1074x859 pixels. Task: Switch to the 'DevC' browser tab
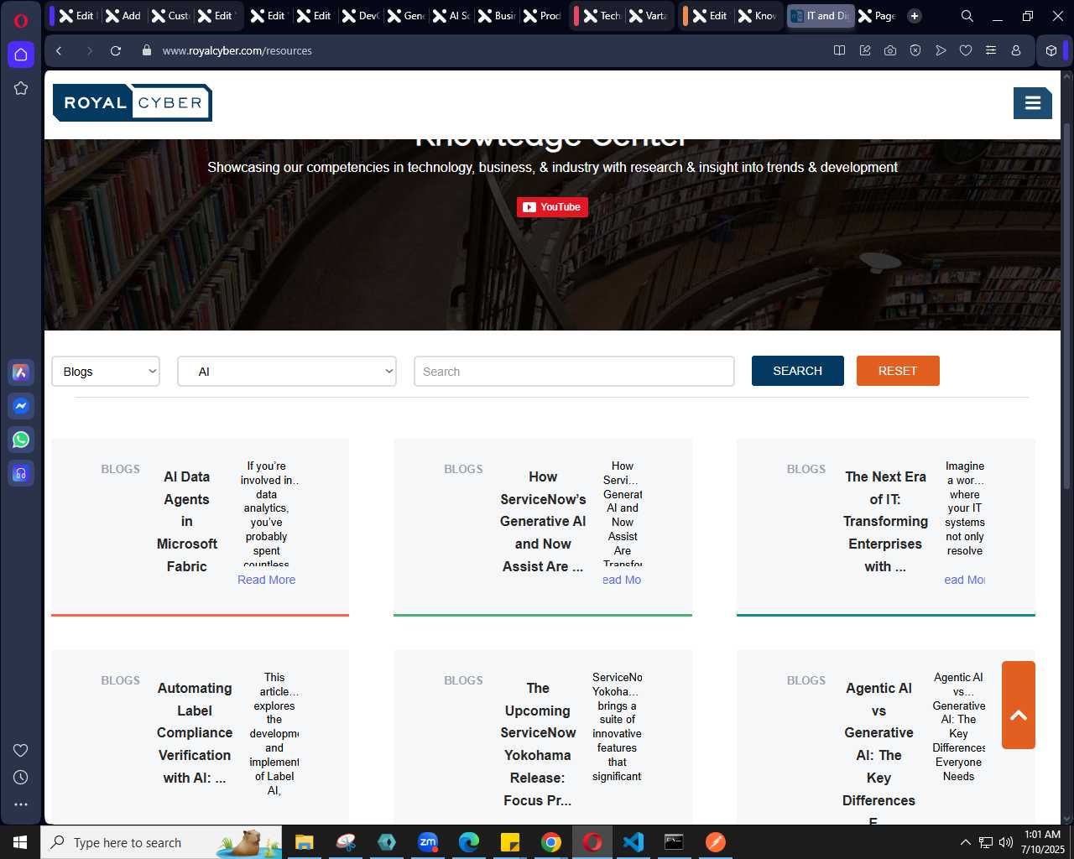(361, 16)
